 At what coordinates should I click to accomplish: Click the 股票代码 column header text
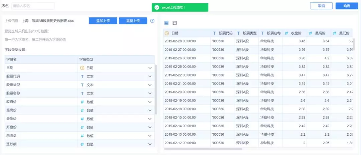226,33
